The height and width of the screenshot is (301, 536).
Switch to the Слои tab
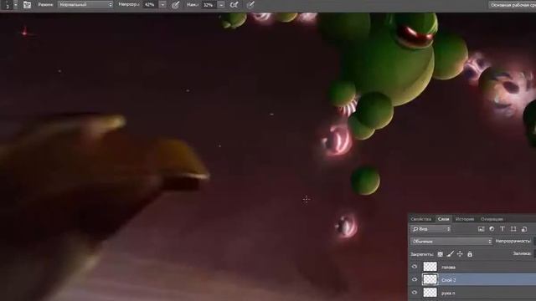443,219
